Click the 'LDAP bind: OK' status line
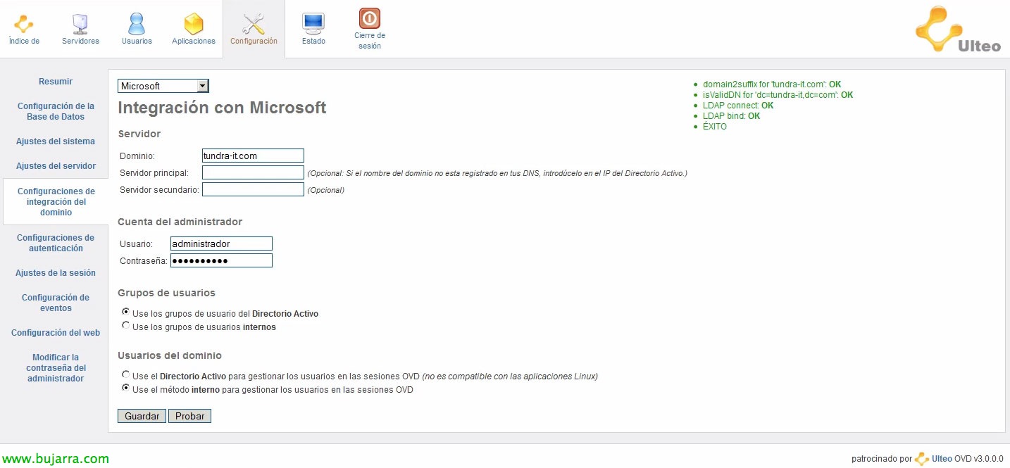Image resolution: width=1010 pixels, height=468 pixels. (x=731, y=116)
